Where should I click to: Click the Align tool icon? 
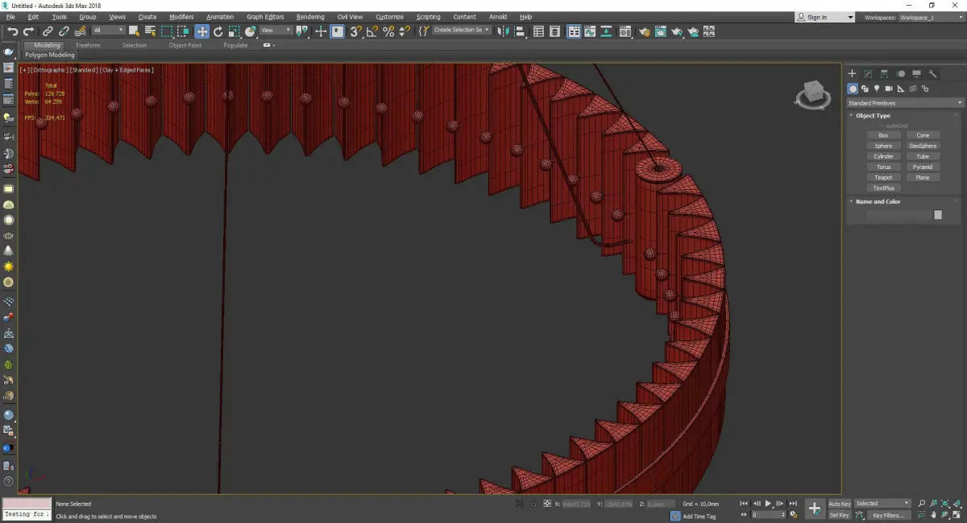coord(520,31)
